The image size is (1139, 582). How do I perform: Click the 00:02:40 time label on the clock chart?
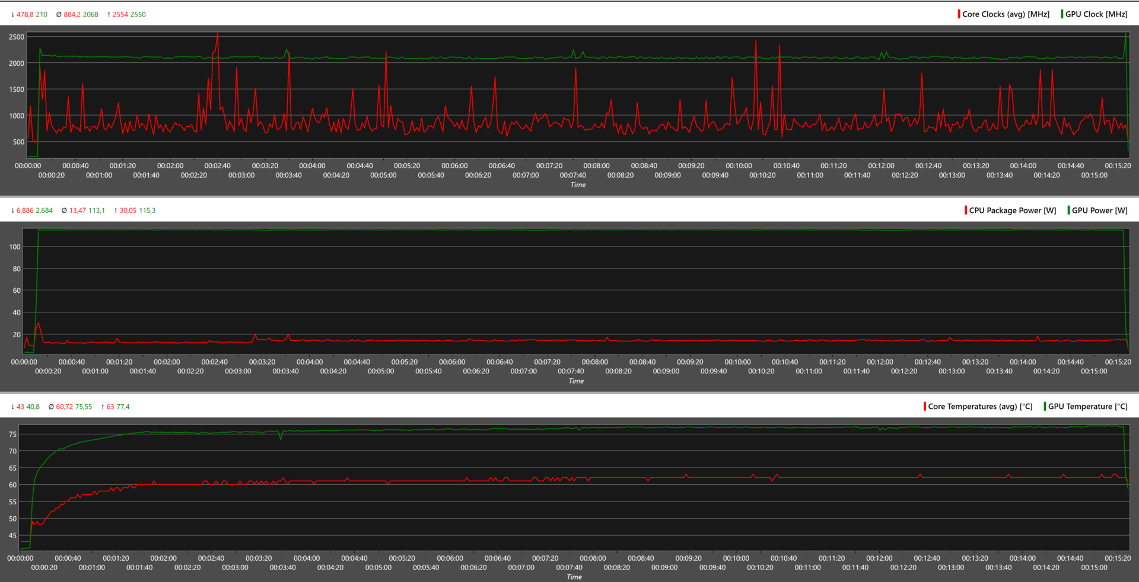point(218,166)
